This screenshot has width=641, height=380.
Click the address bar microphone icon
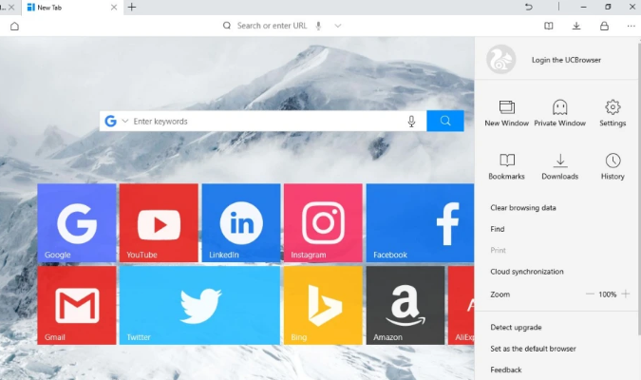click(x=318, y=26)
